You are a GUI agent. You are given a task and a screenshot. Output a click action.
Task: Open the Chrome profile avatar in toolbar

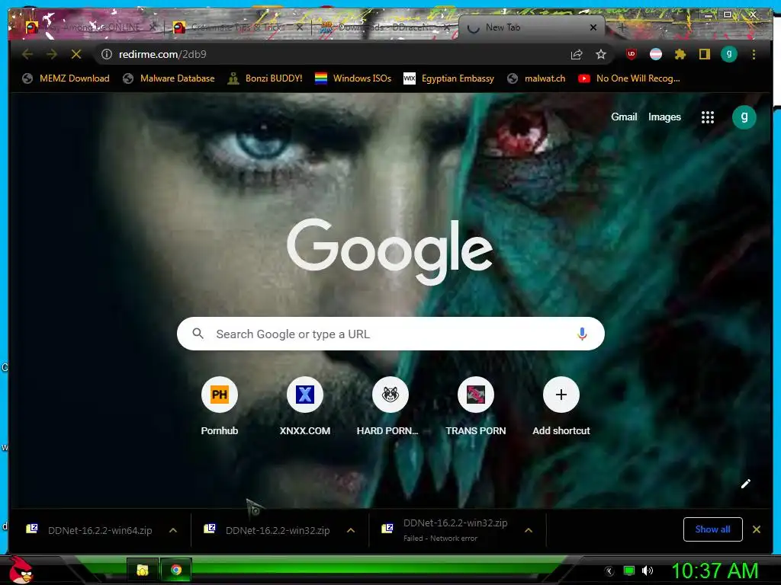pyautogui.click(x=729, y=54)
